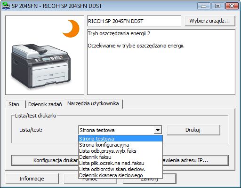Open Wybierz urządz... device chooser
Image resolution: width=241 pixels, height=188 pixels.
[x=209, y=21]
